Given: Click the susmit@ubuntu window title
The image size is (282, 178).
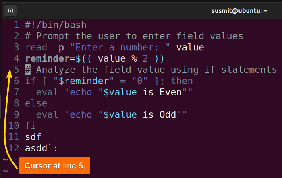Looking at the screenshot, I should tap(239, 11).
